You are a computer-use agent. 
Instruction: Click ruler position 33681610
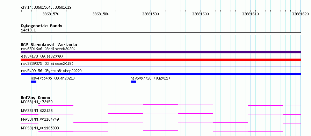point(250,14)
